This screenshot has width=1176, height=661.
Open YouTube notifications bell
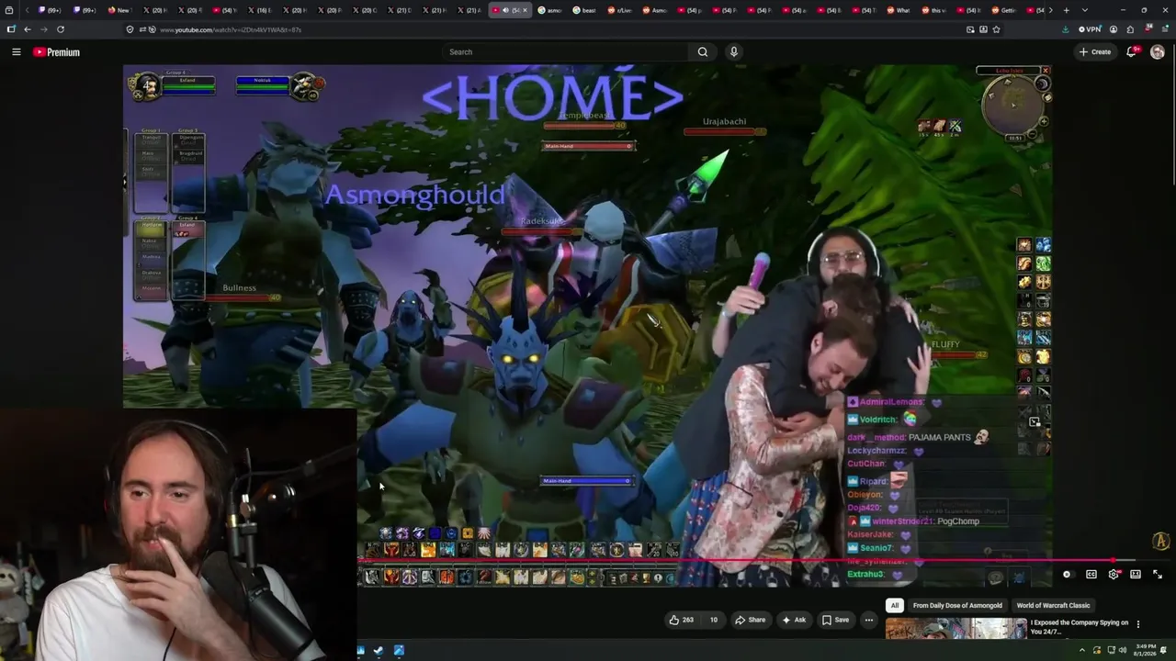pos(1132,52)
